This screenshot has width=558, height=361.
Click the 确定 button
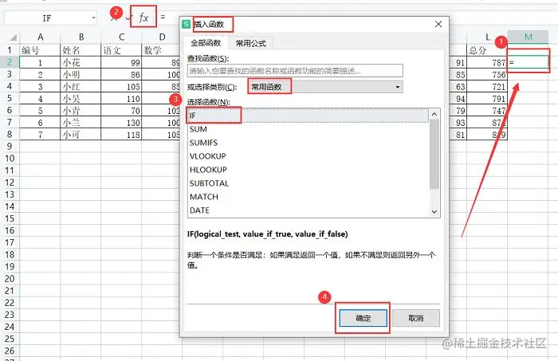(363, 318)
